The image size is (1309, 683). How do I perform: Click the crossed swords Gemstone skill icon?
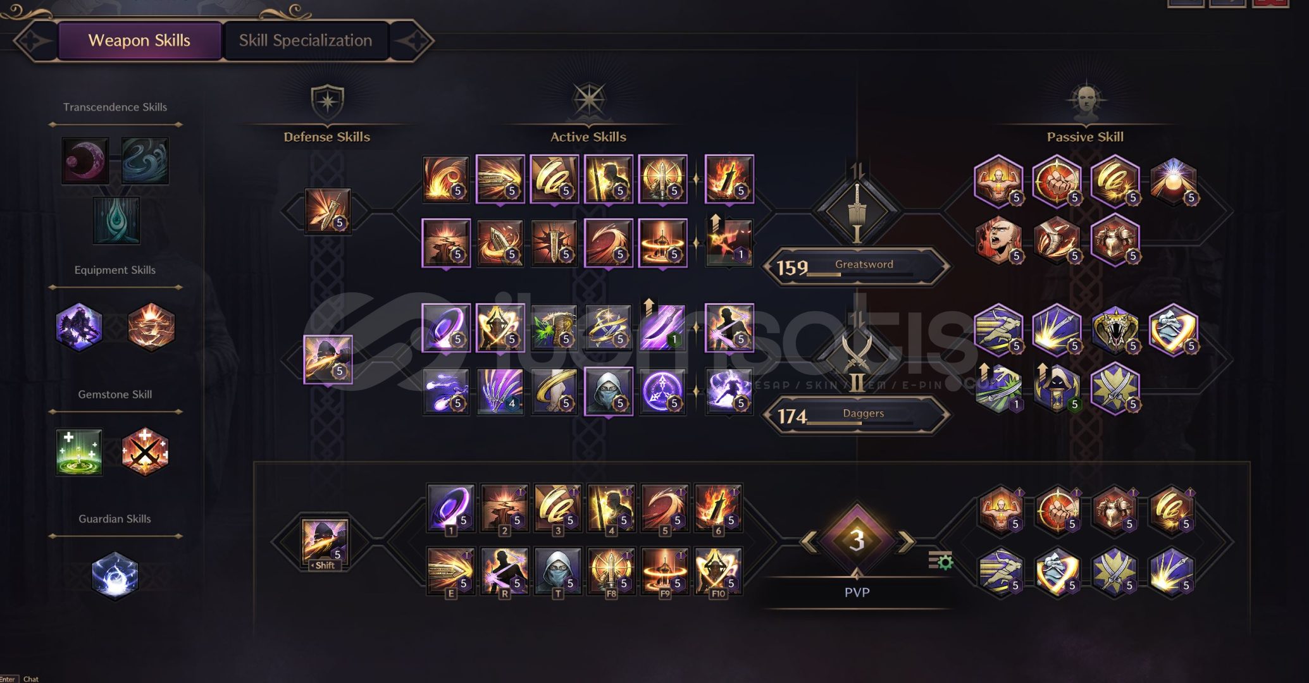pyautogui.click(x=145, y=452)
